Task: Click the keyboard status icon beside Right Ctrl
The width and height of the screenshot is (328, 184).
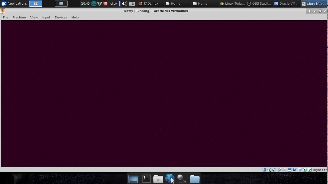Action: click(x=310, y=170)
